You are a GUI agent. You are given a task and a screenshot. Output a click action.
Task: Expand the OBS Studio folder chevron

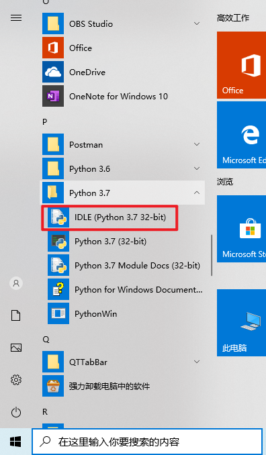coord(197,23)
